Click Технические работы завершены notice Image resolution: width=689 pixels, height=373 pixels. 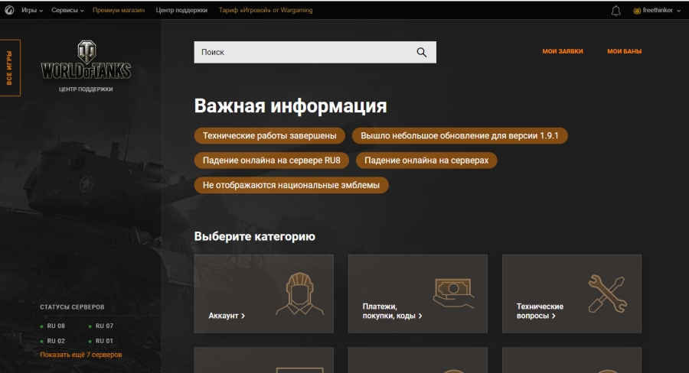[269, 135]
